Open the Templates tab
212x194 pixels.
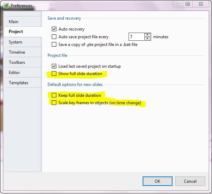[x=18, y=83]
